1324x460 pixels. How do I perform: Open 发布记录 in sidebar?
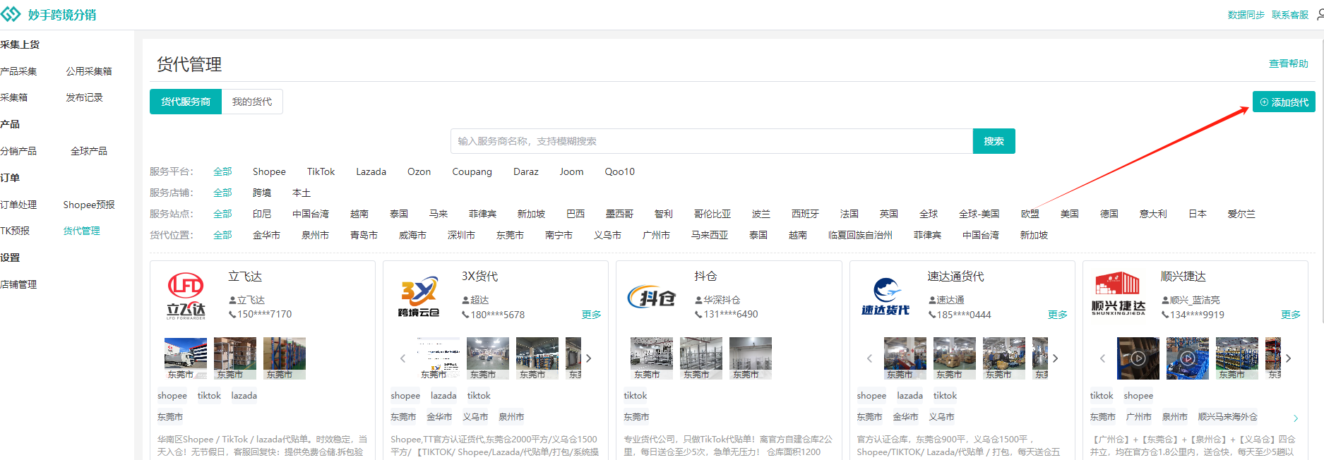tap(84, 97)
